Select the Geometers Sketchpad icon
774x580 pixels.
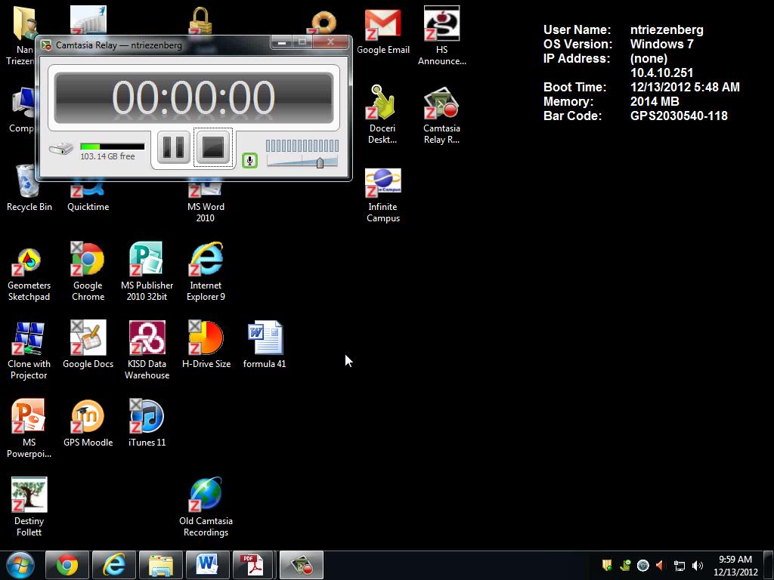tap(29, 274)
